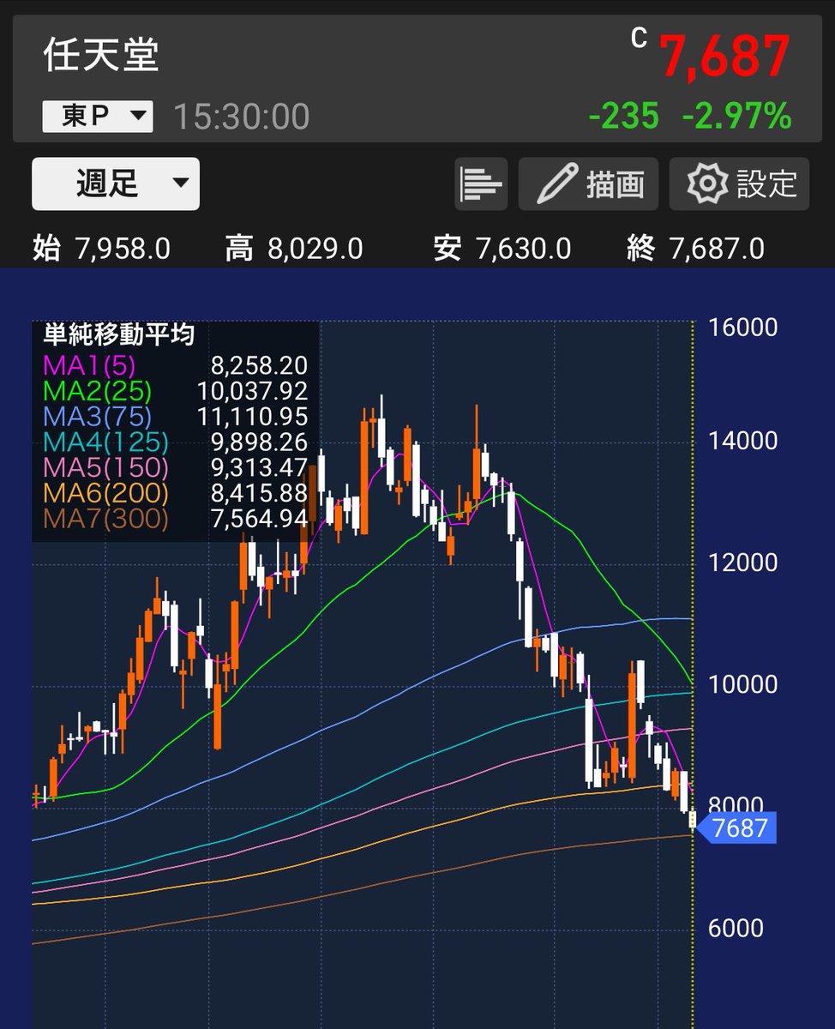Image resolution: width=835 pixels, height=1029 pixels.
Task: Select the MA2(25) legend entry
Action: coord(97,392)
